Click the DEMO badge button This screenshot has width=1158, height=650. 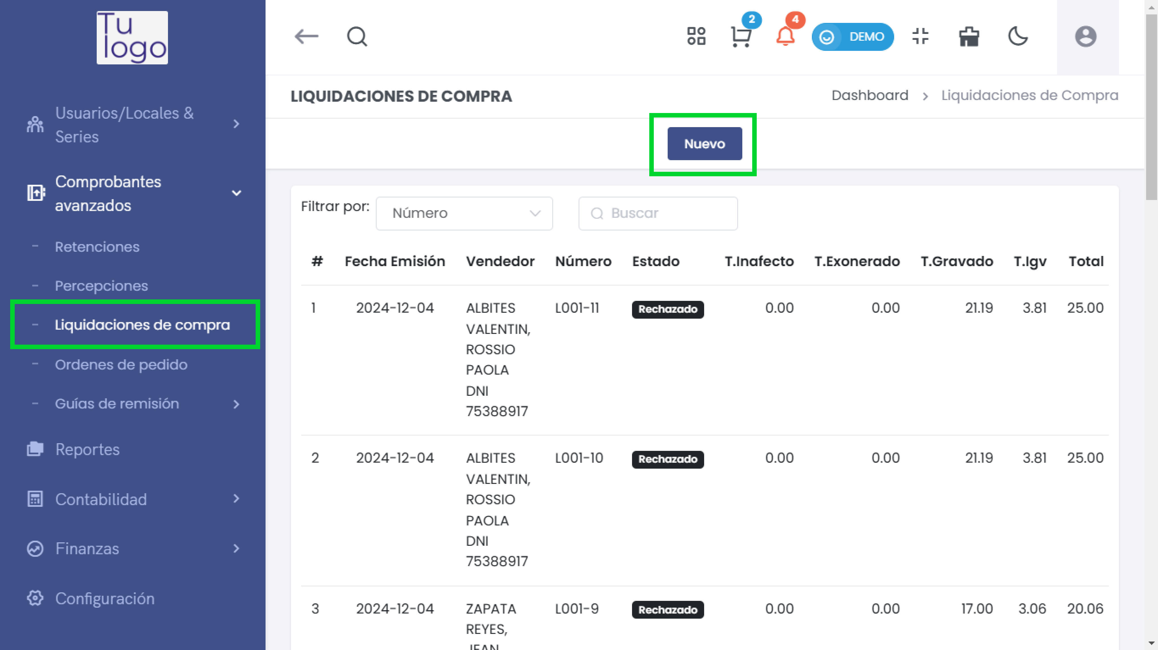click(x=852, y=36)
